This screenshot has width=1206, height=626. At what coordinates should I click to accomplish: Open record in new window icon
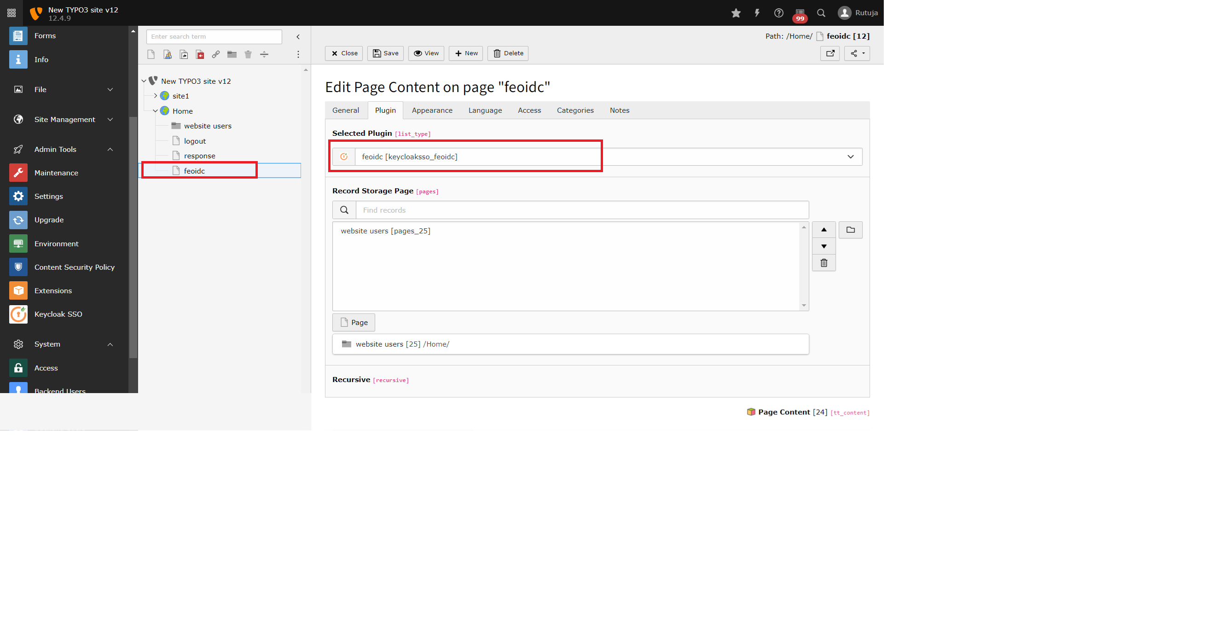pyautogui.click(x=829, y=53)
